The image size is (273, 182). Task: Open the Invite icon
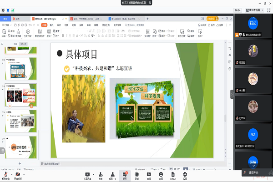tap(101, 176)
